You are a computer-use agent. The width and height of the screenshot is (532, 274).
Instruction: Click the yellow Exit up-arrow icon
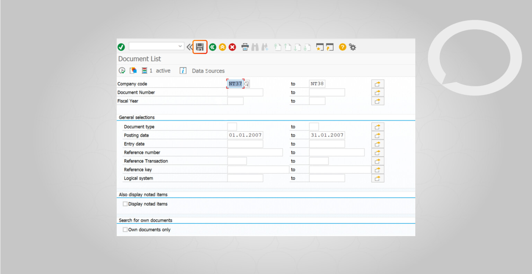pos(222,47)
